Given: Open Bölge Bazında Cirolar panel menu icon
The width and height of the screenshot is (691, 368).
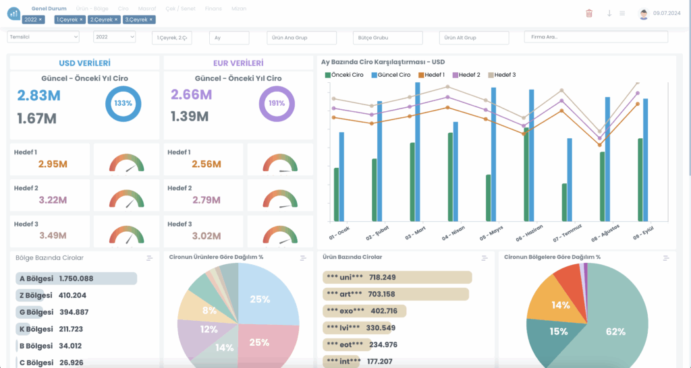Looking at the screenshot, I should [150, 258].
